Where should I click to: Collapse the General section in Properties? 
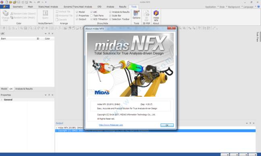[x=2, y=100]
